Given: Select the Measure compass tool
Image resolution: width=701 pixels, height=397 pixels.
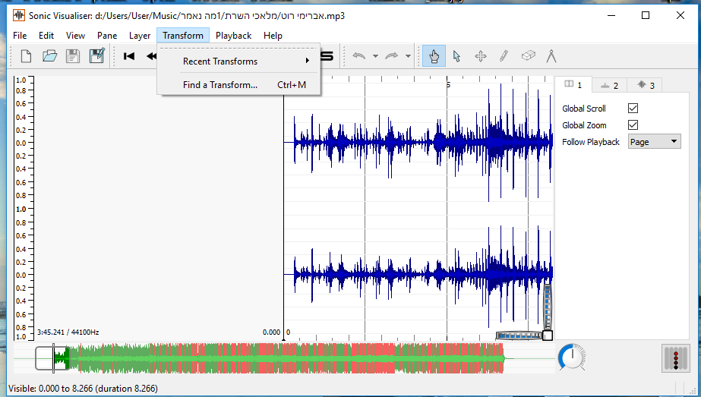Looking at the screenshot, I should pos(551,56).
